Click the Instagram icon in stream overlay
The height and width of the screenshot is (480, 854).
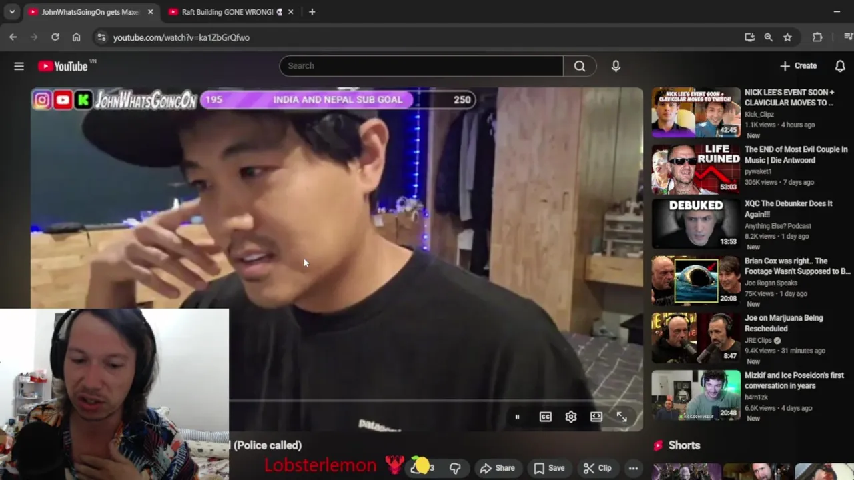pyautogui.click(x=42, y=100)
